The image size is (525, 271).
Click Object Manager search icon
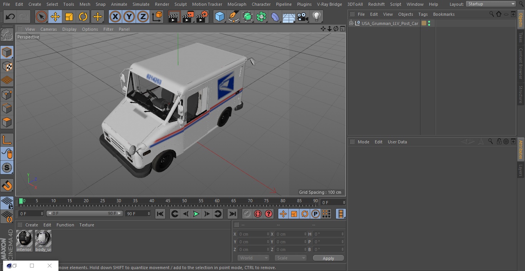(x=492, y=14)
